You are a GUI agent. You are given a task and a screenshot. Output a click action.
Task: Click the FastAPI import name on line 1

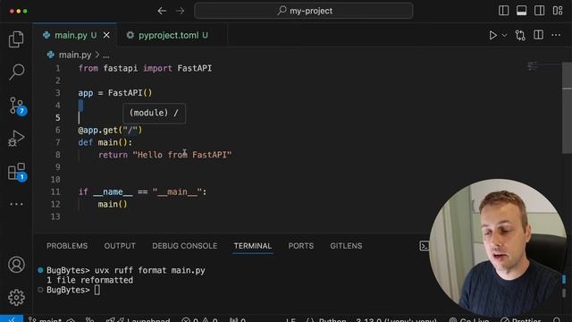click(x=195, y=68)
